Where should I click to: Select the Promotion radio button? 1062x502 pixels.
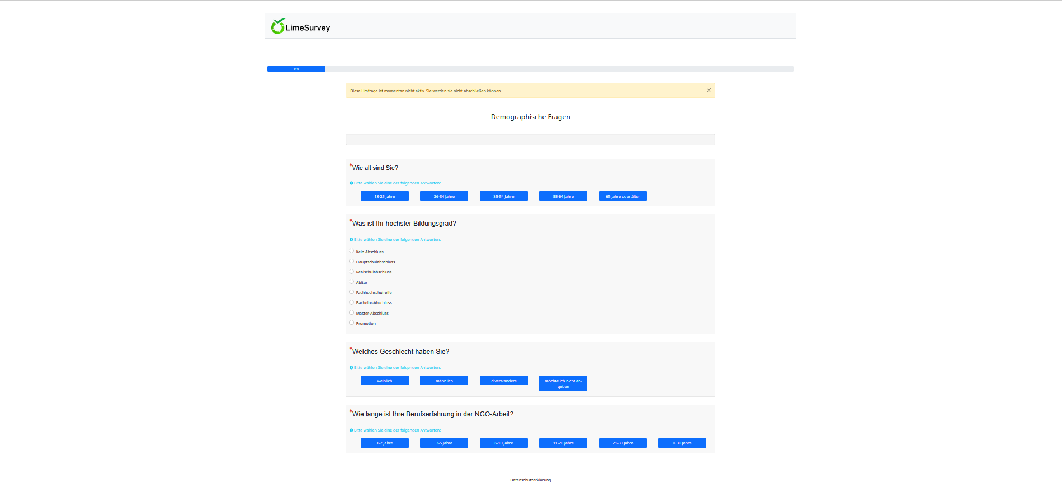pyautogui.click(x=352, y=323)
